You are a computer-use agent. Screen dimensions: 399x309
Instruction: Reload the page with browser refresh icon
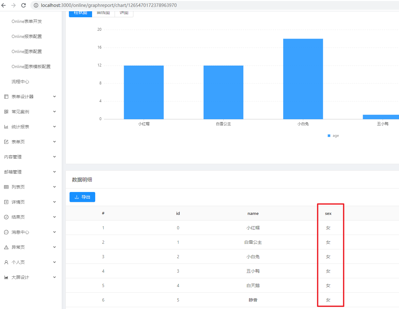point(23,5)
